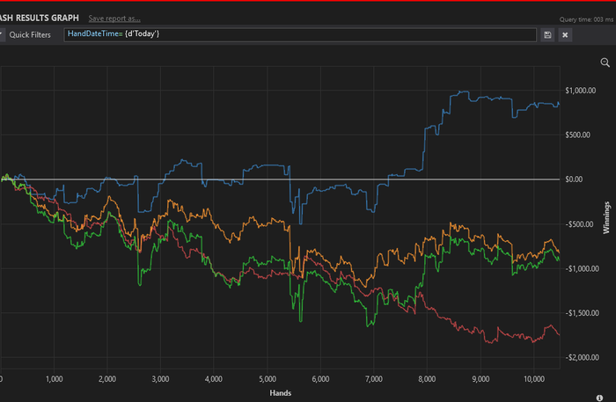616x402 pixels.
Task: Click the info icon below the graph
Action: click(x=599, y=398)
